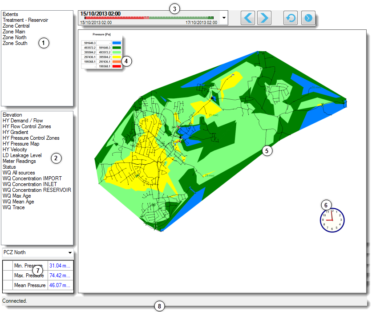The image size is (372, 312).
Task: Select WQ Mean Age theme
Action: 18,202
